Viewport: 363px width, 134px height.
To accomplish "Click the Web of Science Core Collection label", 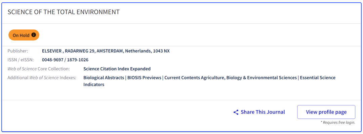I will point(39,69).
